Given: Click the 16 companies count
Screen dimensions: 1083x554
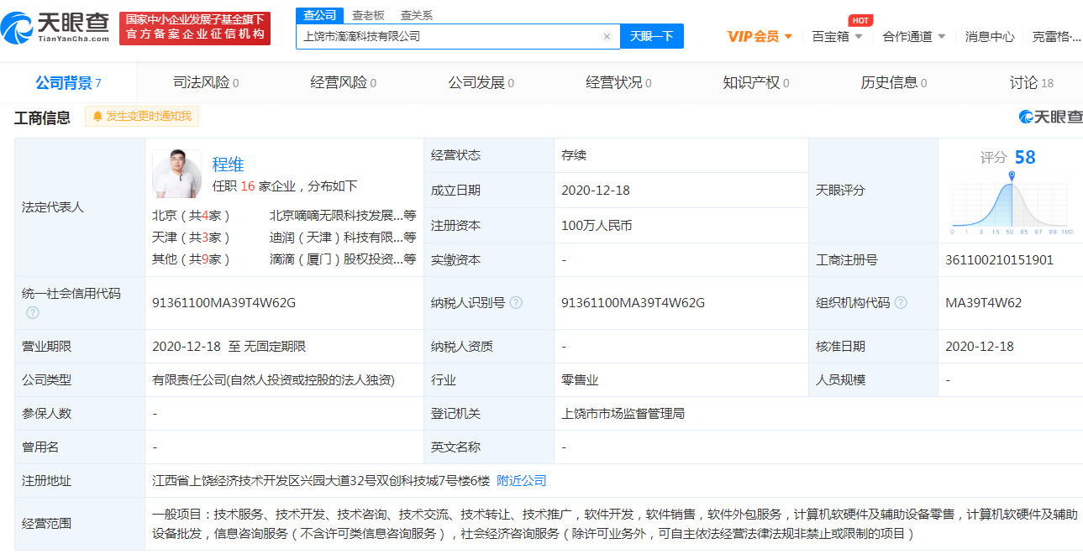Looking at the screenshot, I should point(247,186).
